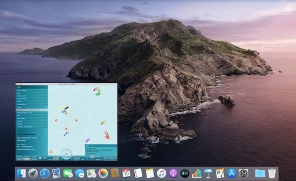Open Photos from the Dock

click(x=103, y=173)
